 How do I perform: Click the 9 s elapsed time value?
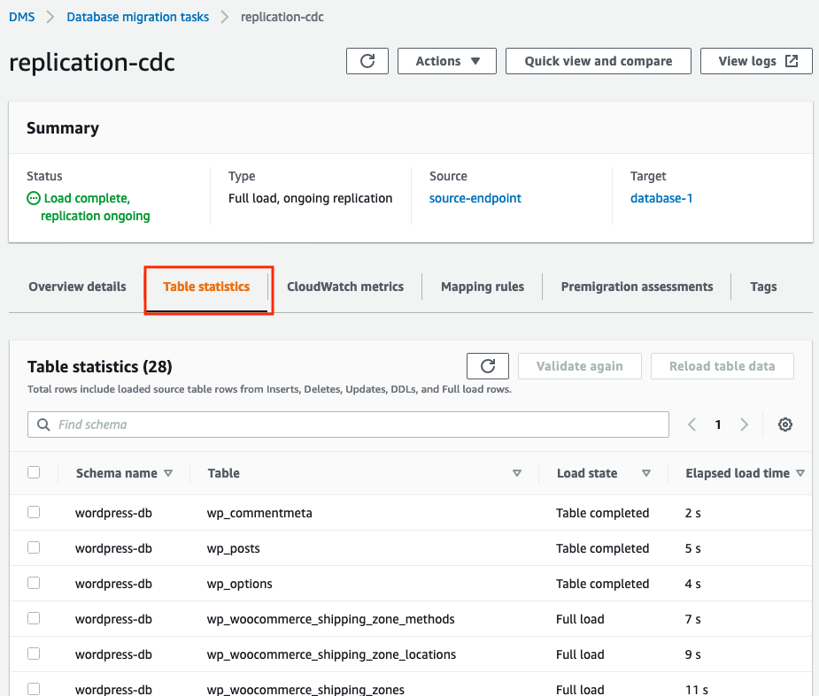pyautogui.click(x=692, y=654)
